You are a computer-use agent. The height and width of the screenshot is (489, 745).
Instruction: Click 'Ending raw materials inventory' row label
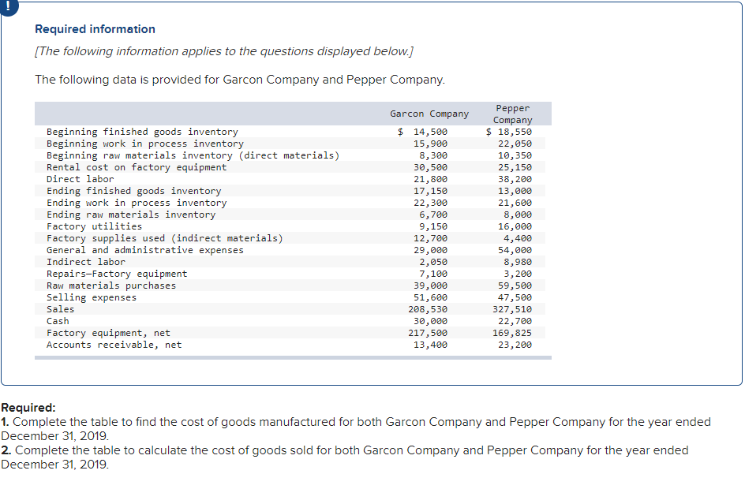(131, 215)
